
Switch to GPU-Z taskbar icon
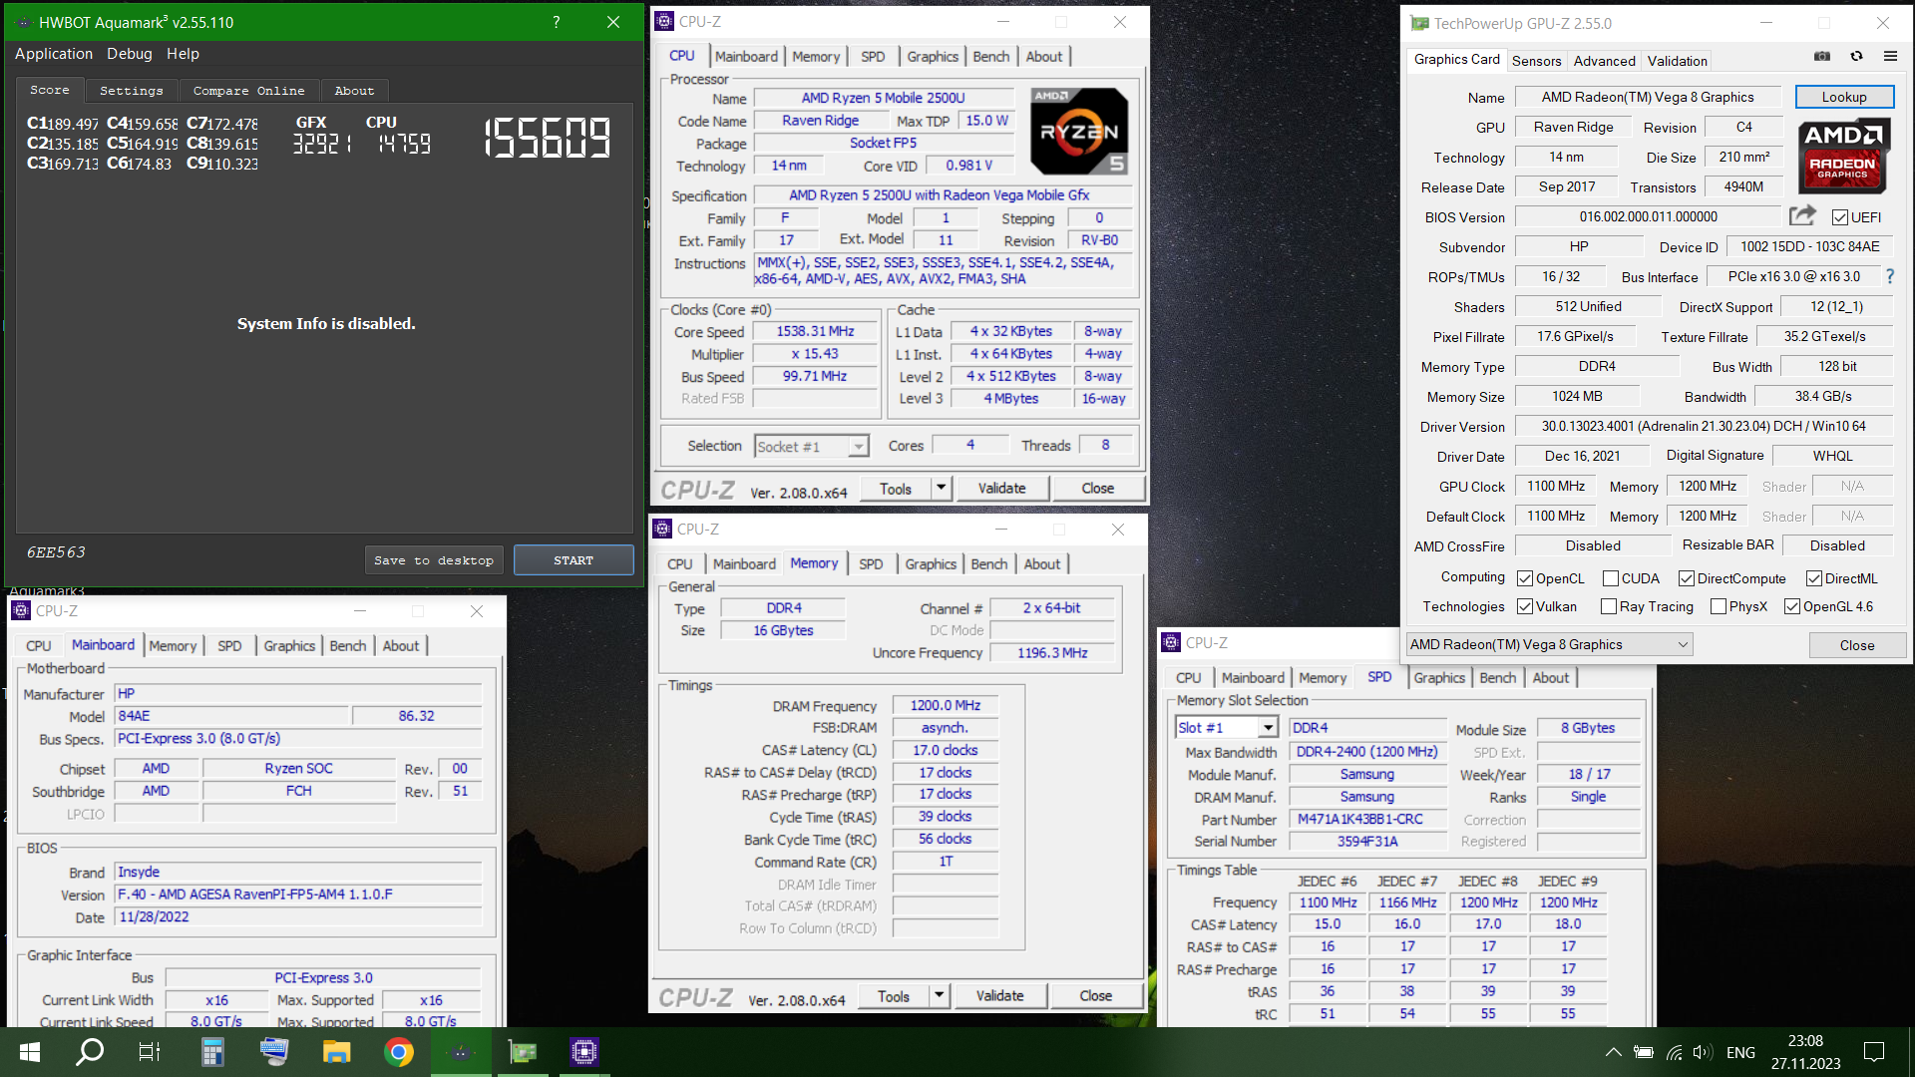(523, 1052)
